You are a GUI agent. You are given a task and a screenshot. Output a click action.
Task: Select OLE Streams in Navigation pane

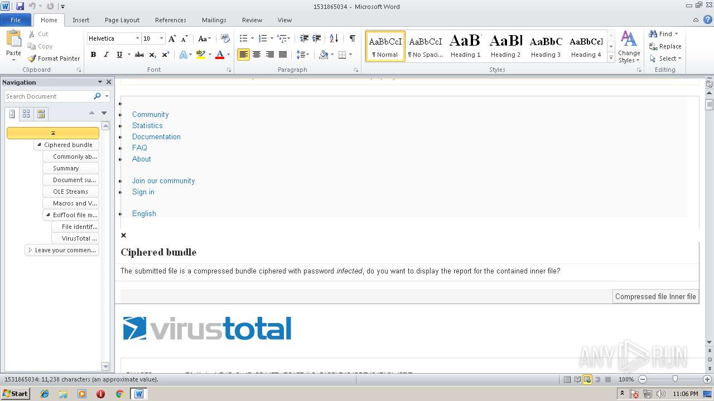coord(71,192)
